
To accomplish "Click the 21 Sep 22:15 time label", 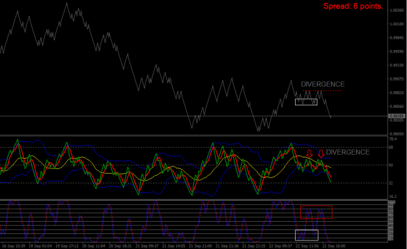I will 253,246.
